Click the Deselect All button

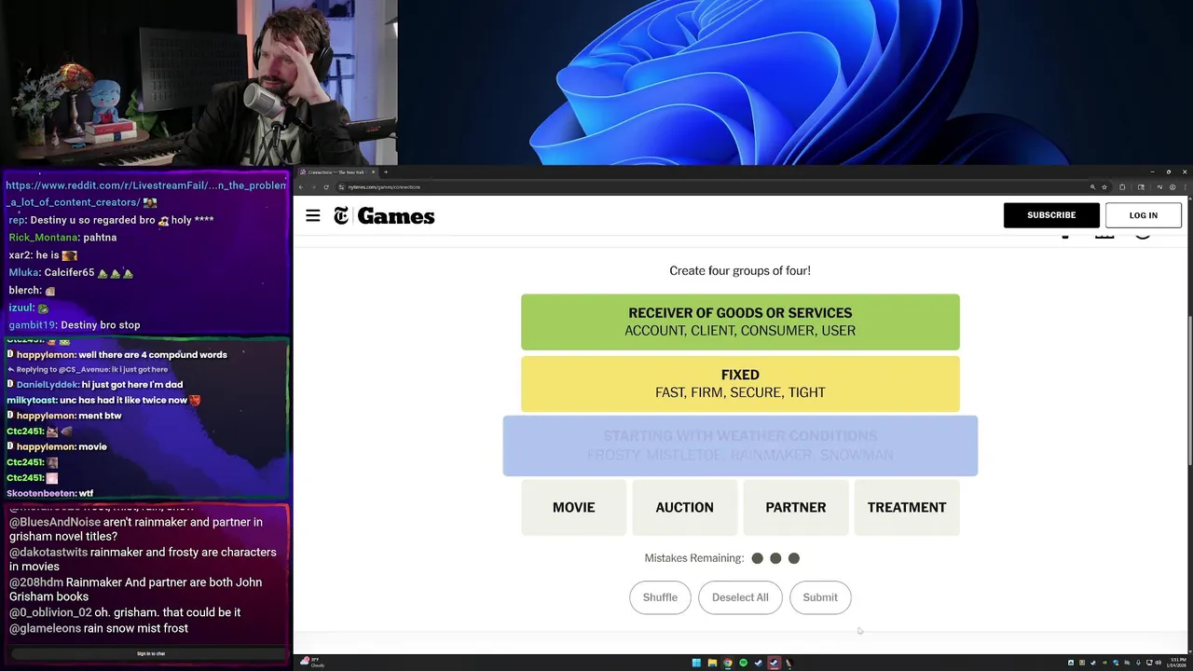pos(740,597)
